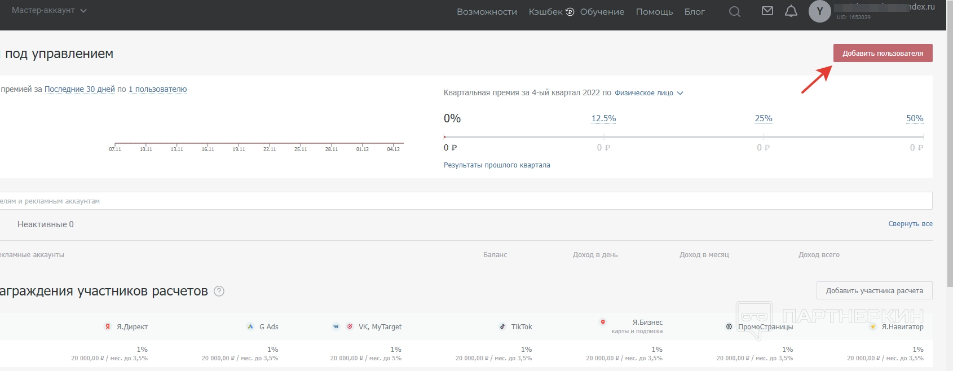953x371 pixels.
Task: Expand the Мастер-аккаунт dropdown
Action: [49, 11]
